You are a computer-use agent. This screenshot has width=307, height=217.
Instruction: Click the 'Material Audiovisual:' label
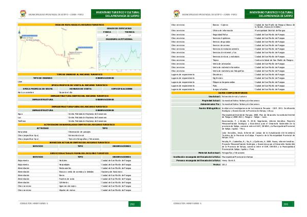pos(209,153)
